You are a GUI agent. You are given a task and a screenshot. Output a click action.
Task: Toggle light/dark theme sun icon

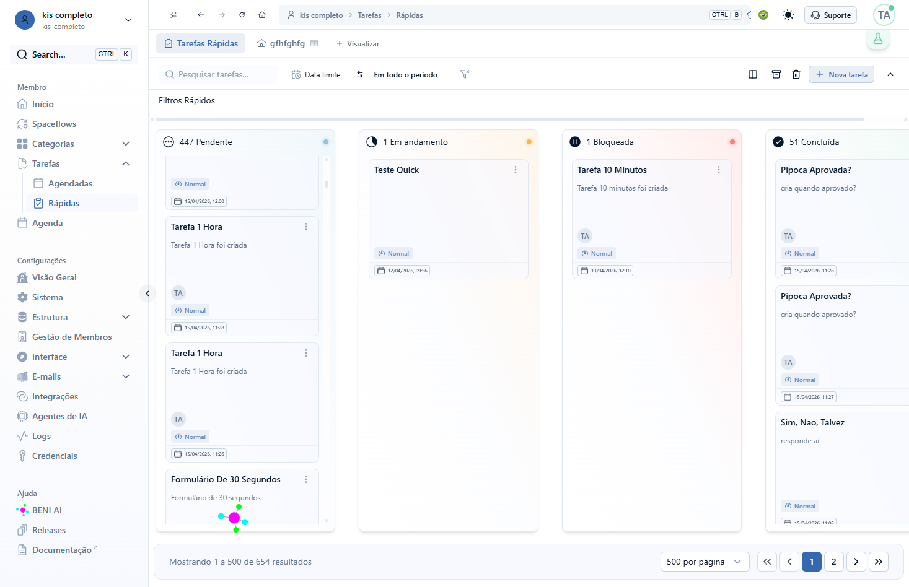pos(788,15)
